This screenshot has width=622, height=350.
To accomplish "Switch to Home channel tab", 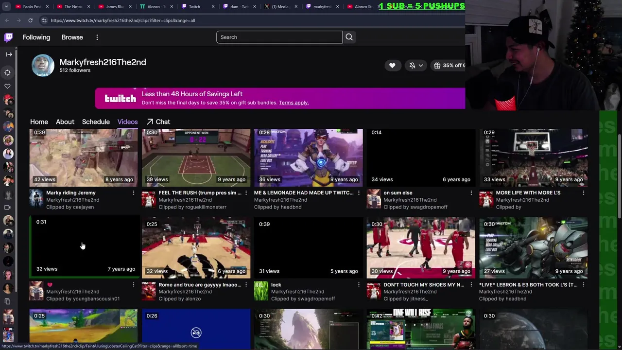I will click(x=39, y=122).
